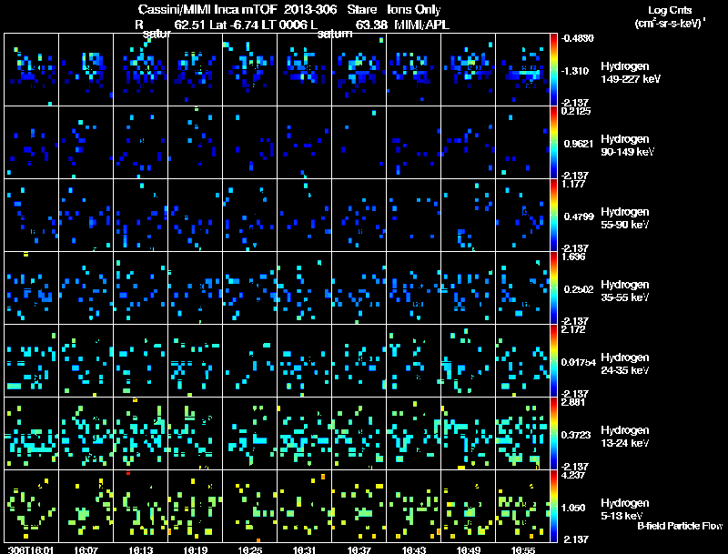This screenshot has width=728, height=554.
Task: Click the Cassini/MIMI Inca mTOF title text
Action: [x=207, y=10]
